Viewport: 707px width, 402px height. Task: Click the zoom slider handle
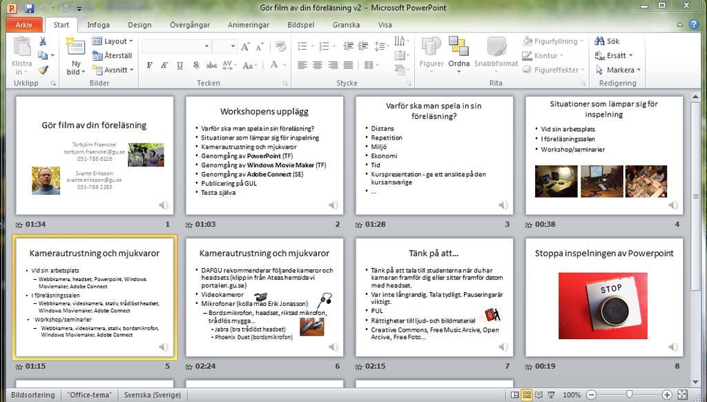[630, 395]
